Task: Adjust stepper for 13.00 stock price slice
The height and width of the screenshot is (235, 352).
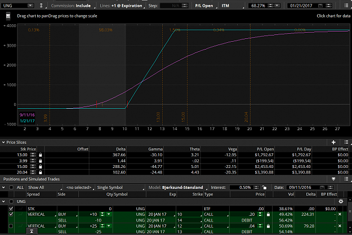Action: [x=33, y=155]
